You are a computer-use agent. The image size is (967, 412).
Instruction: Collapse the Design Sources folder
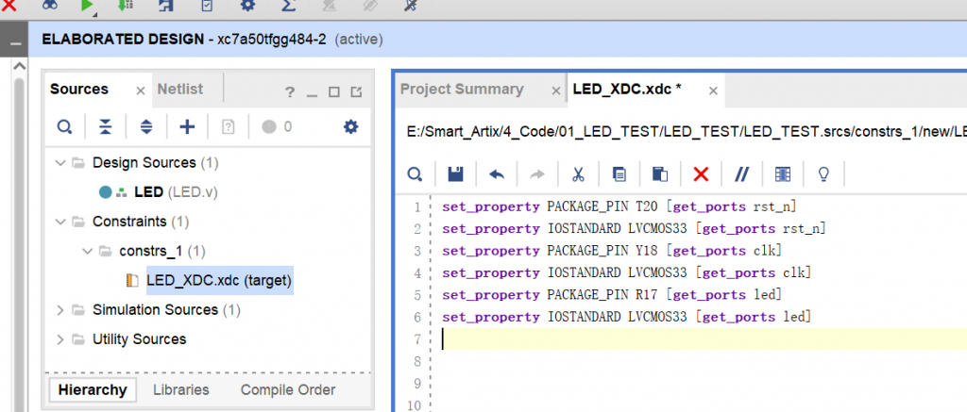point(61,163)
